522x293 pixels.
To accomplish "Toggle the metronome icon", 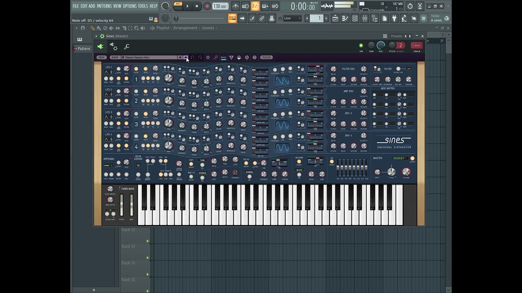I will 236,6.
